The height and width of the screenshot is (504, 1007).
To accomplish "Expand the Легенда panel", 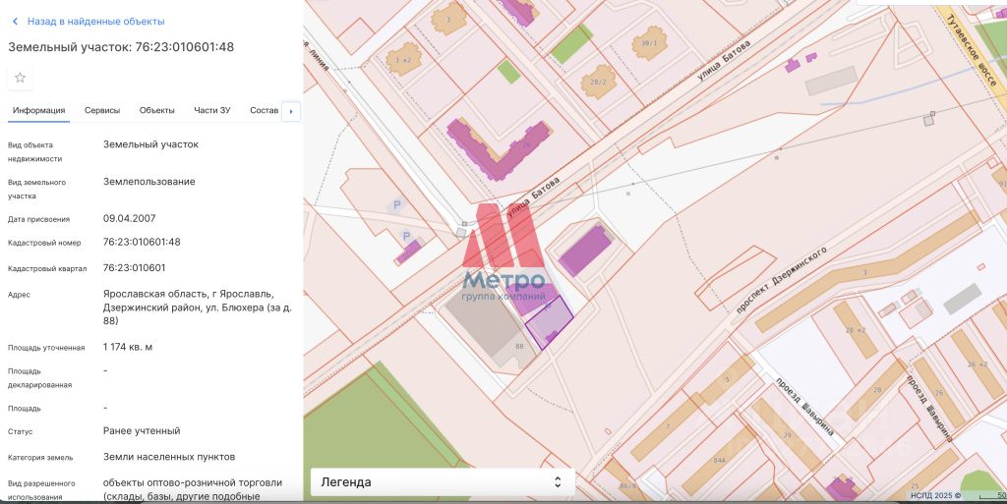I will point(442,482).
